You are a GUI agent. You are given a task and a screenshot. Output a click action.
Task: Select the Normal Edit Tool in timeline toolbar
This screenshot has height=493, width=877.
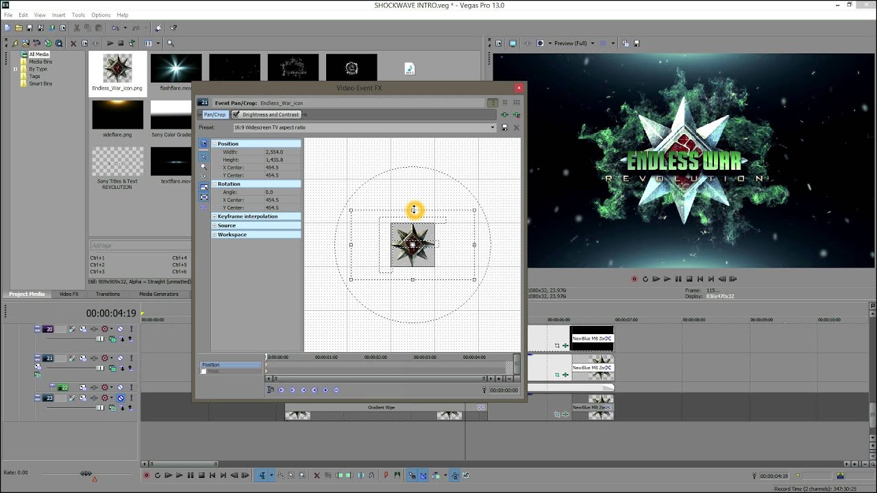(262, 475)
